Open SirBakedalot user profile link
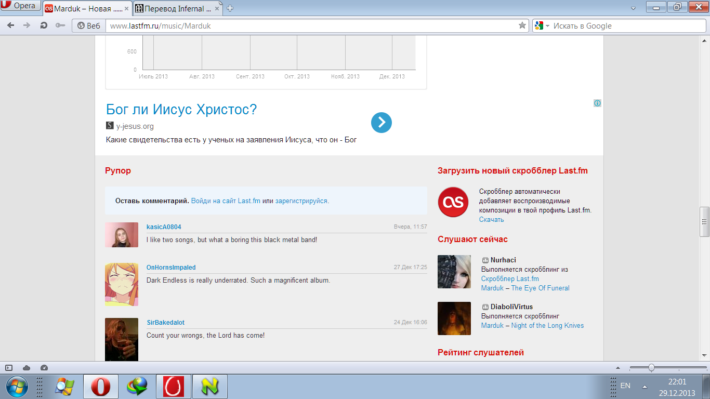Image resolution: width=710 pixels, height=399 pixels. point(165,323)
